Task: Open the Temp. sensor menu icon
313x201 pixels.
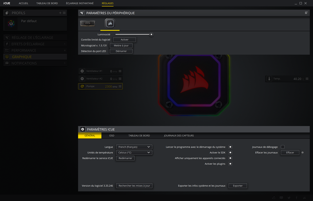Action: (x=307, y=79)
